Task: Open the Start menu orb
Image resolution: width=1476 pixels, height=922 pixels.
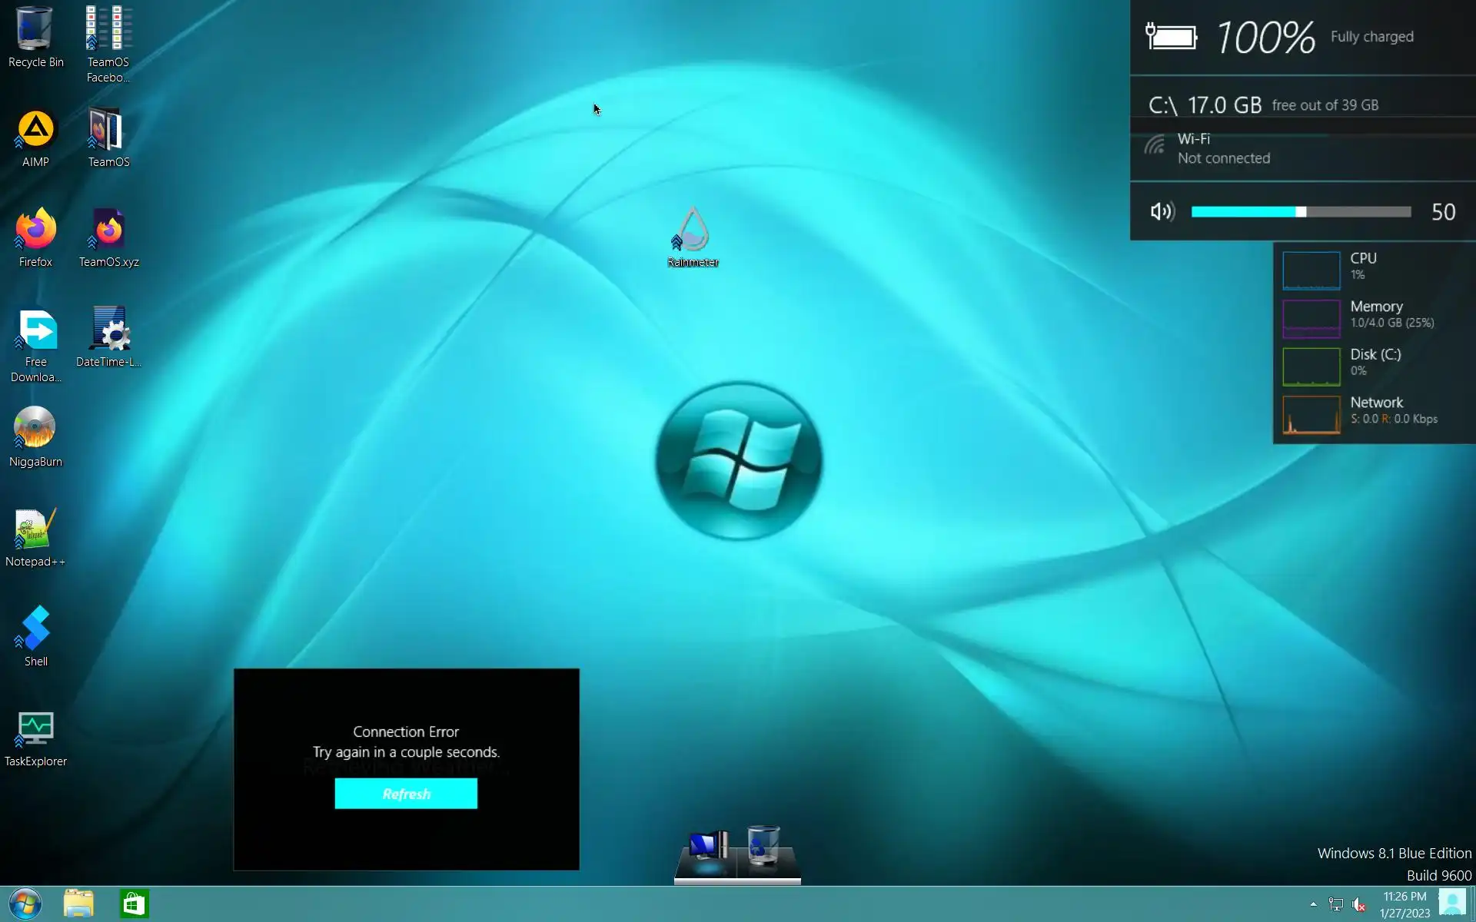Action: 25,904
